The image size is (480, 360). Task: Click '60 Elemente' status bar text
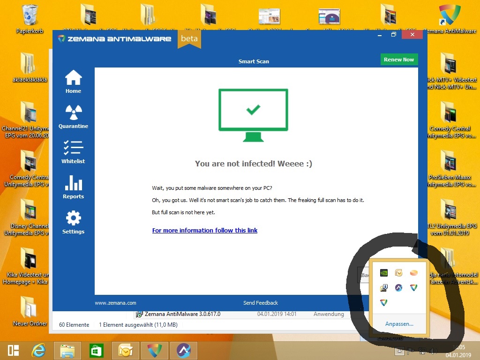(x=74, y=325)
